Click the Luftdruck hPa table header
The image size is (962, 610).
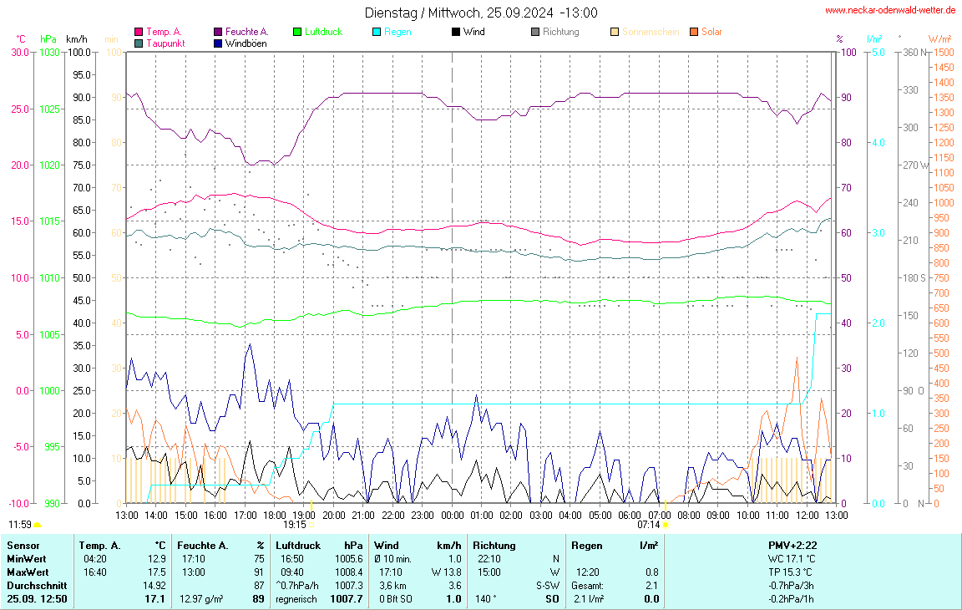(x=319, y=545)
